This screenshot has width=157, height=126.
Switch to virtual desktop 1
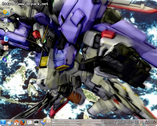click(x=48, y=121)
